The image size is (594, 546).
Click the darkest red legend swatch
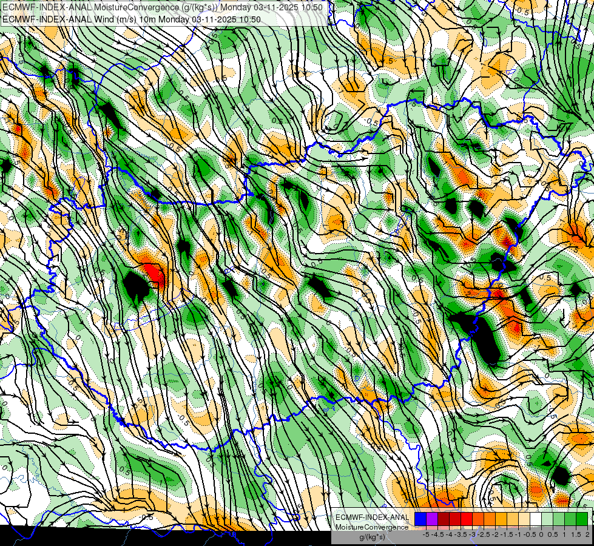coord(444,519)
